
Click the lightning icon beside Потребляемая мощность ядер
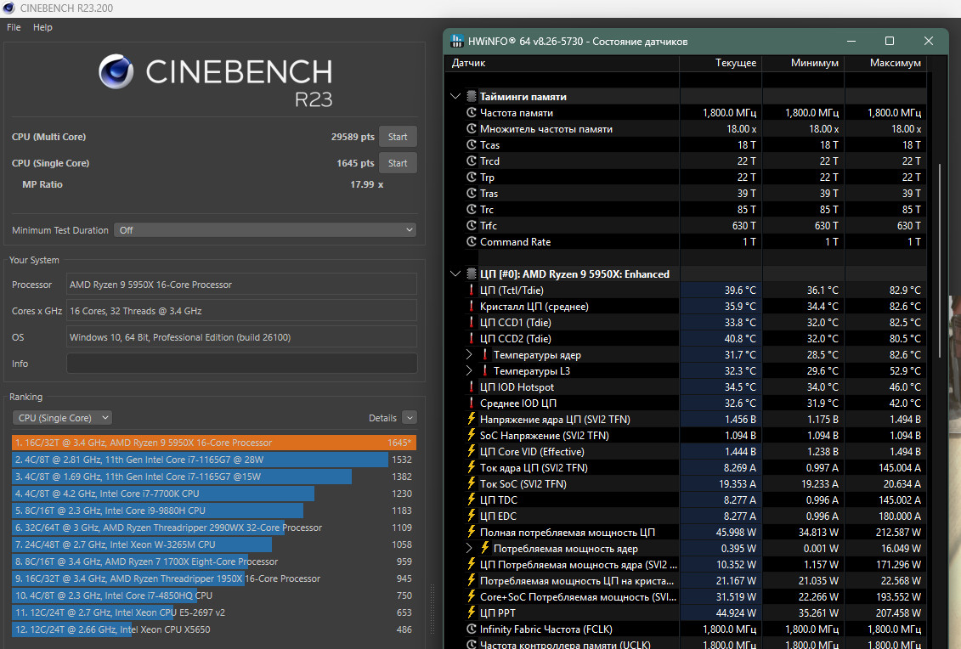click(x=485, y=548)
